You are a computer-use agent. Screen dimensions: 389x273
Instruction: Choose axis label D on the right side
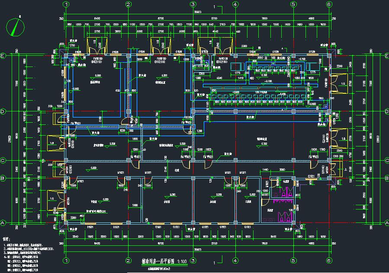click(386, 111)
